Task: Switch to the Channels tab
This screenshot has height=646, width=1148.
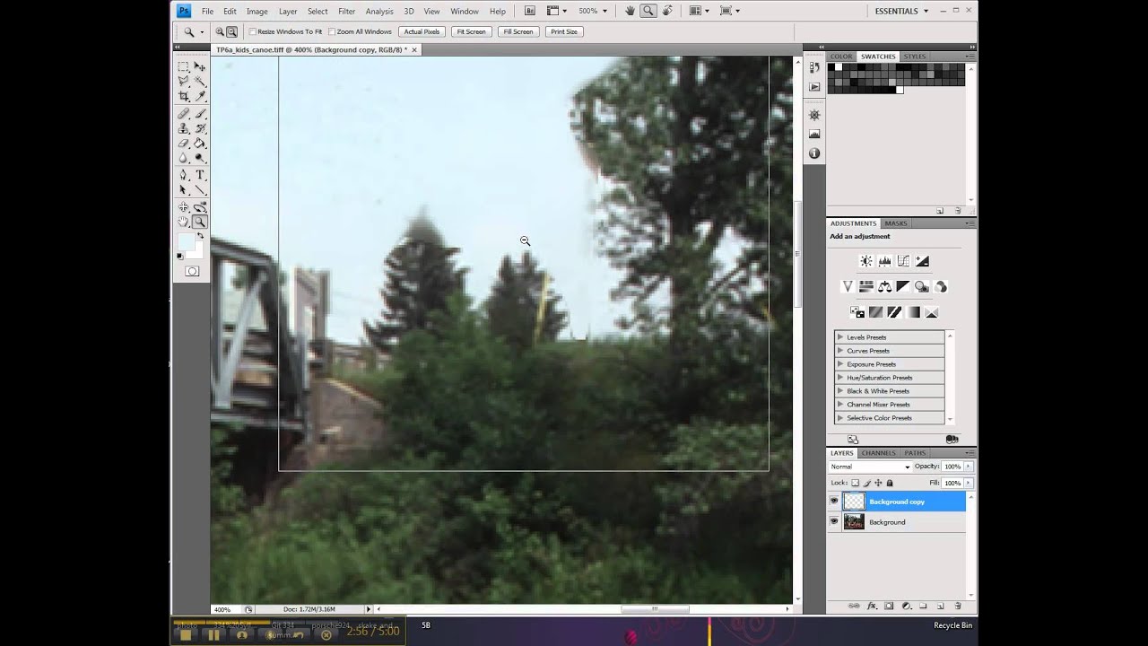Action: tap(879, 453)
